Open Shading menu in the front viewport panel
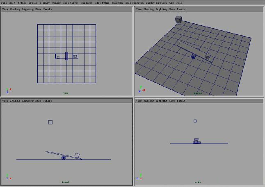Viewport: 265px width, 187px height. coord(15,101)
